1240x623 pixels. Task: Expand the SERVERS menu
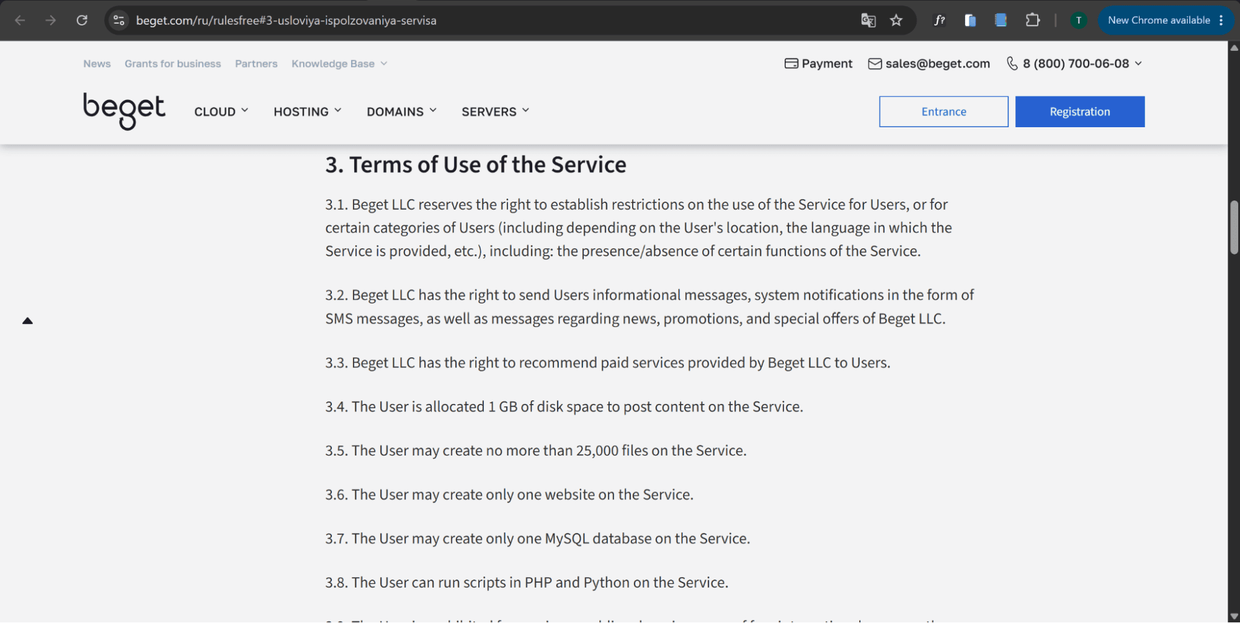495,112
